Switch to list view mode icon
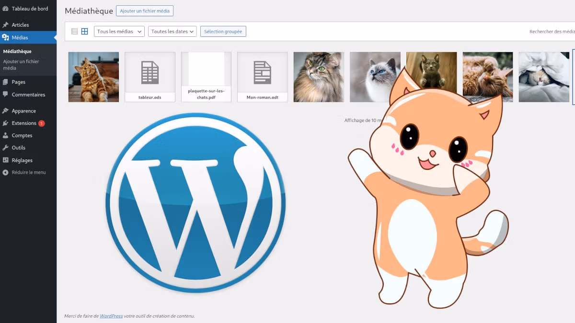This screenshot has width=575, height=323. pos(74,32)
